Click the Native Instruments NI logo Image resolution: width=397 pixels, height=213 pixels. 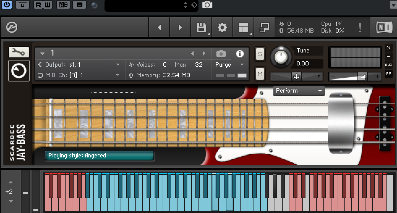384,27
